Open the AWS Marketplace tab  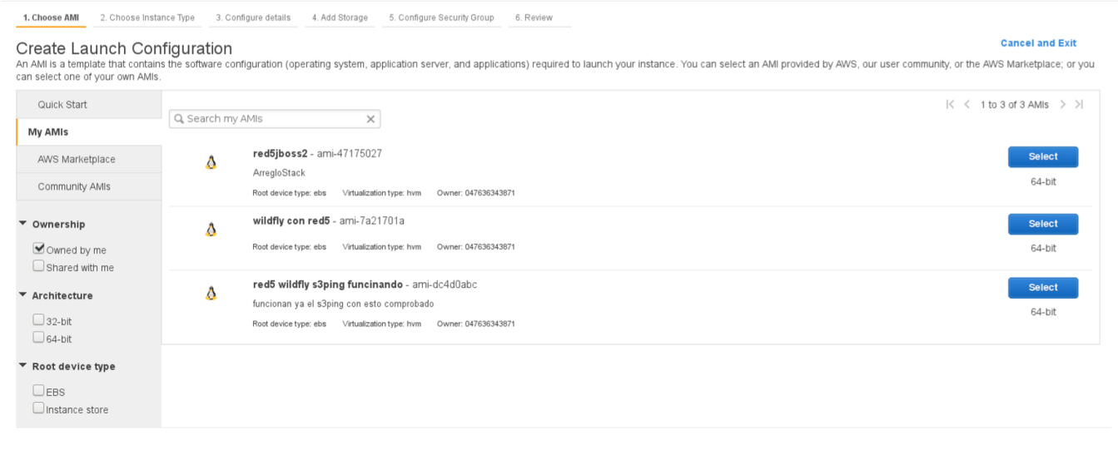point(88,159)
